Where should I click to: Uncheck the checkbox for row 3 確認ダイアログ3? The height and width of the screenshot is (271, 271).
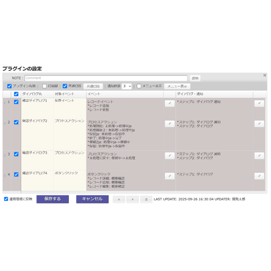tap(16, 154)
